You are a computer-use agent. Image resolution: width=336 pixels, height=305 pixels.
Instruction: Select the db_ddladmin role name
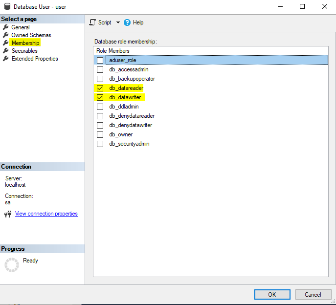coord(124,107)
